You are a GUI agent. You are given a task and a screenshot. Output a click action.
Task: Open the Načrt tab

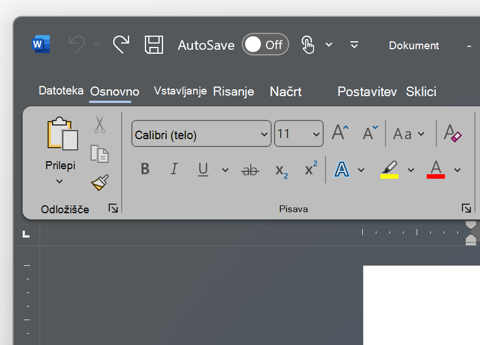click(286, 92)
